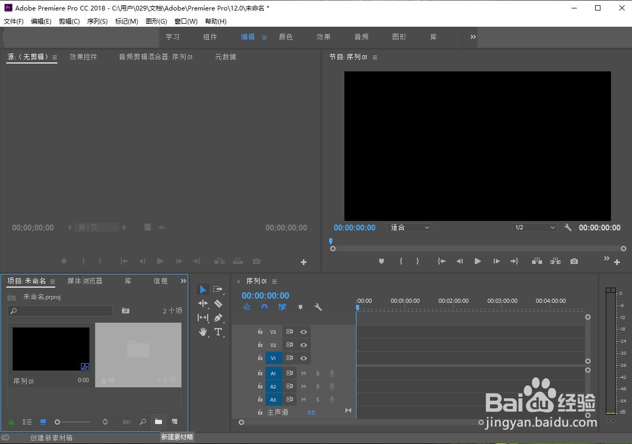Open the project panel menu
Image resolution: width=632 pixels, height=444 pixels.
pyautogui.click(x=52, y=281)
